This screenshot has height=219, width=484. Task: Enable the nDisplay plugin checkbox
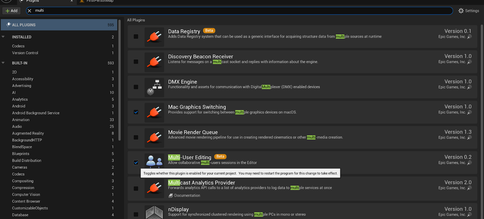click(136, 214)
